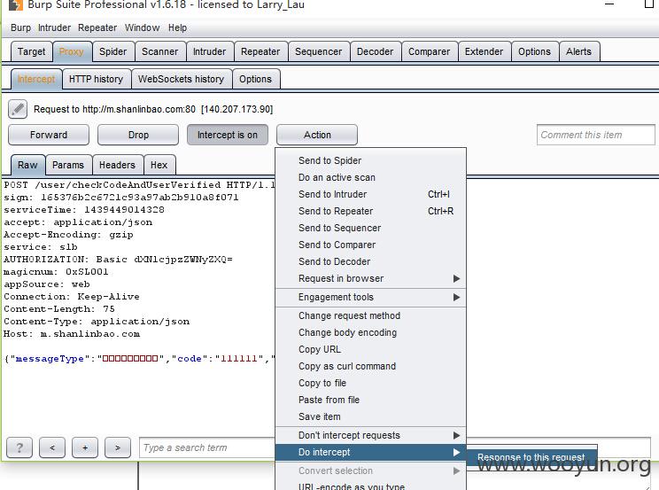659x490 pixels.
Task: Click the Burp Suite logo in title bar
Action: (16, 5)
